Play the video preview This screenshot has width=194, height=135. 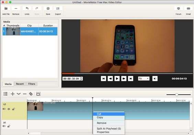coord(117,79)
